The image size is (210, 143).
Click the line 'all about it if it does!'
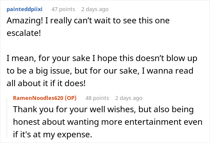pyautogui.click(x=46, y=84)
